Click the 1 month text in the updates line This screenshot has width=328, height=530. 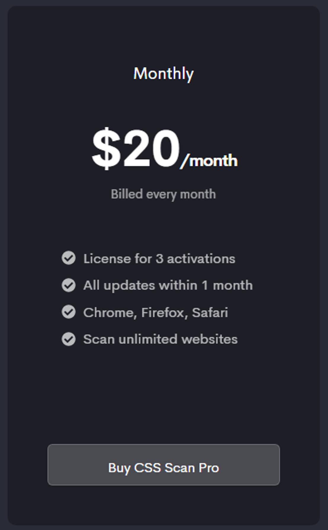coord(227,285)
